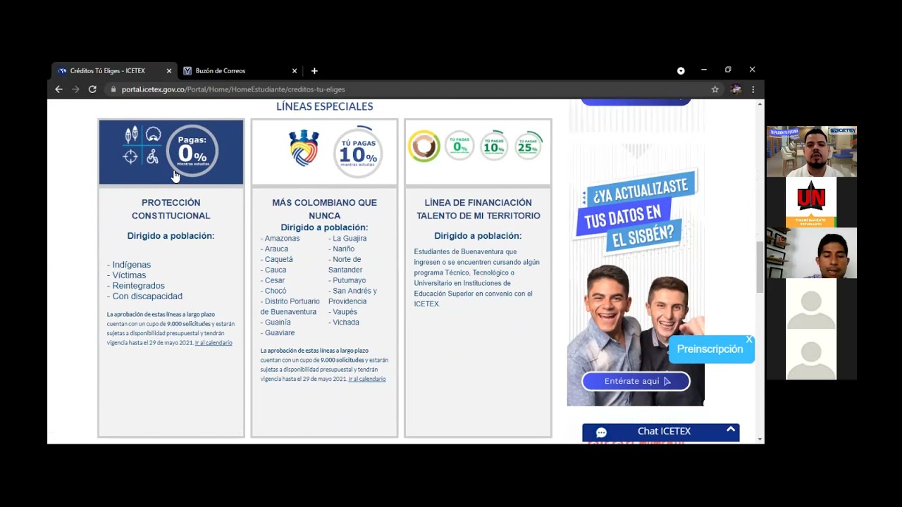Open a new browser tab

[x=314, y=71]
